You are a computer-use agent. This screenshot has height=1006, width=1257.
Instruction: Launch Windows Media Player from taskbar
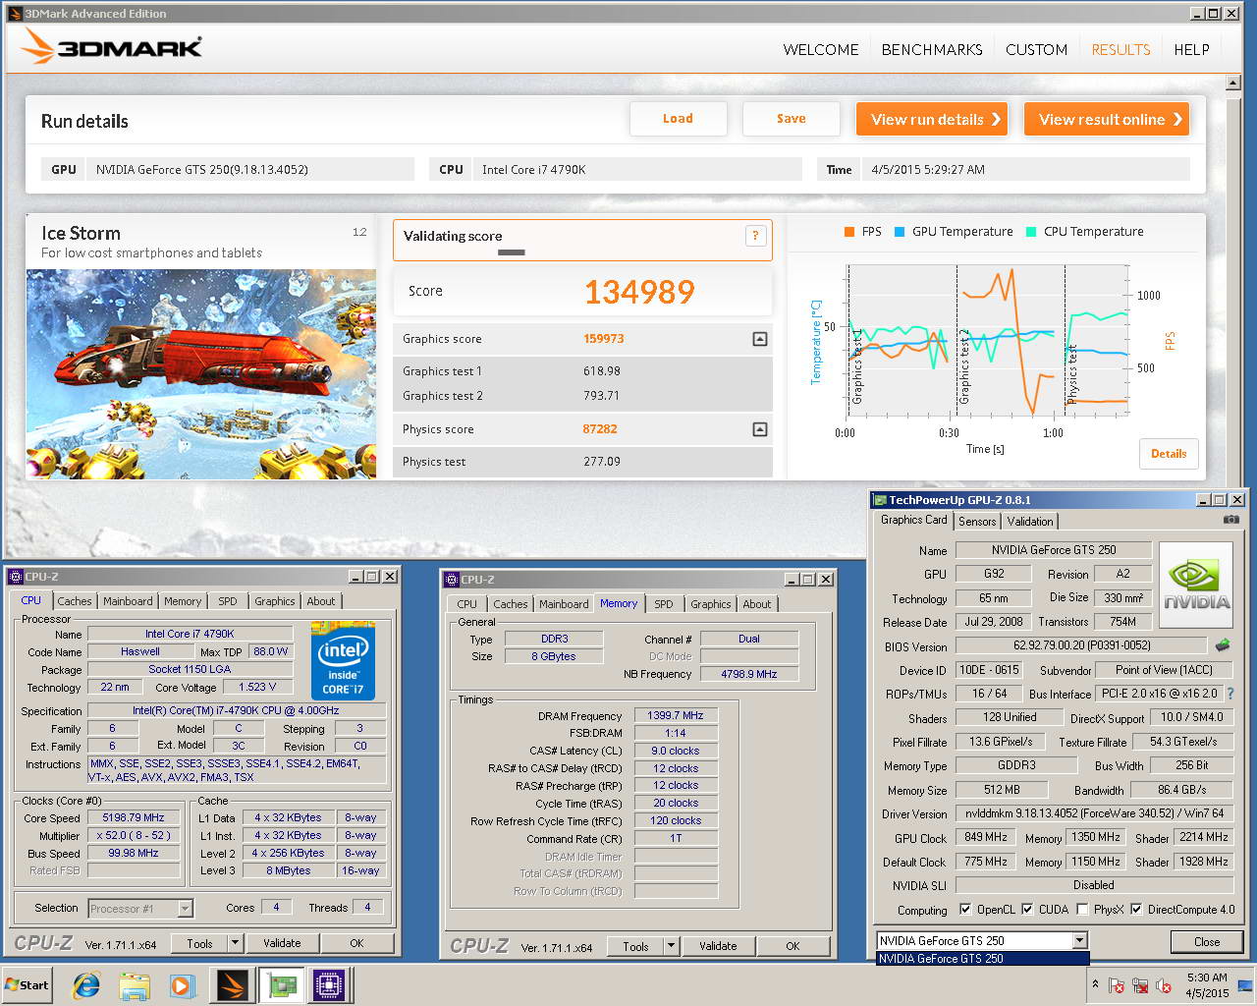click(183, 985)
